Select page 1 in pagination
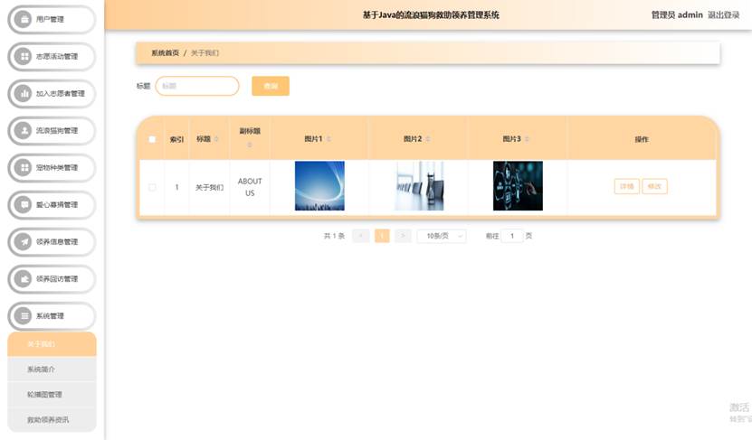The image size is (752, 440). 382,236
